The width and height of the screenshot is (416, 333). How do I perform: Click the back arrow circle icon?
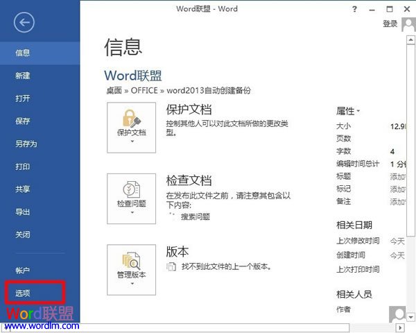24,23
